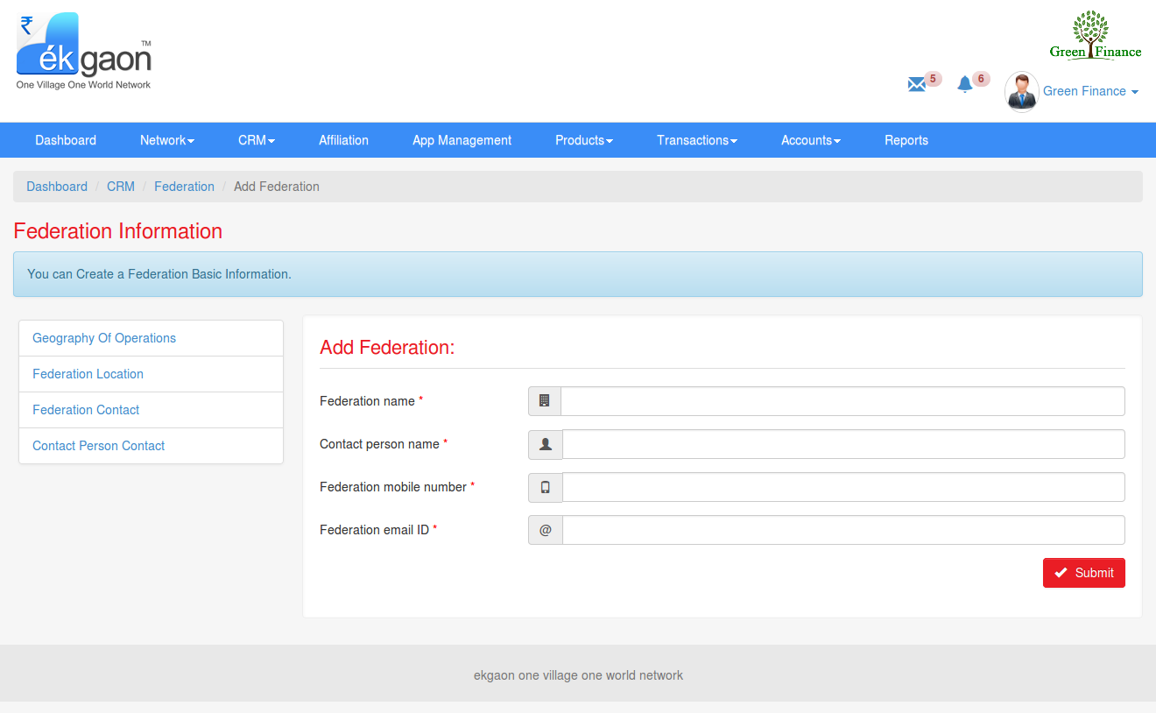
Task: Open Affiliation in the navigation bar
Action: pos(343,140)
